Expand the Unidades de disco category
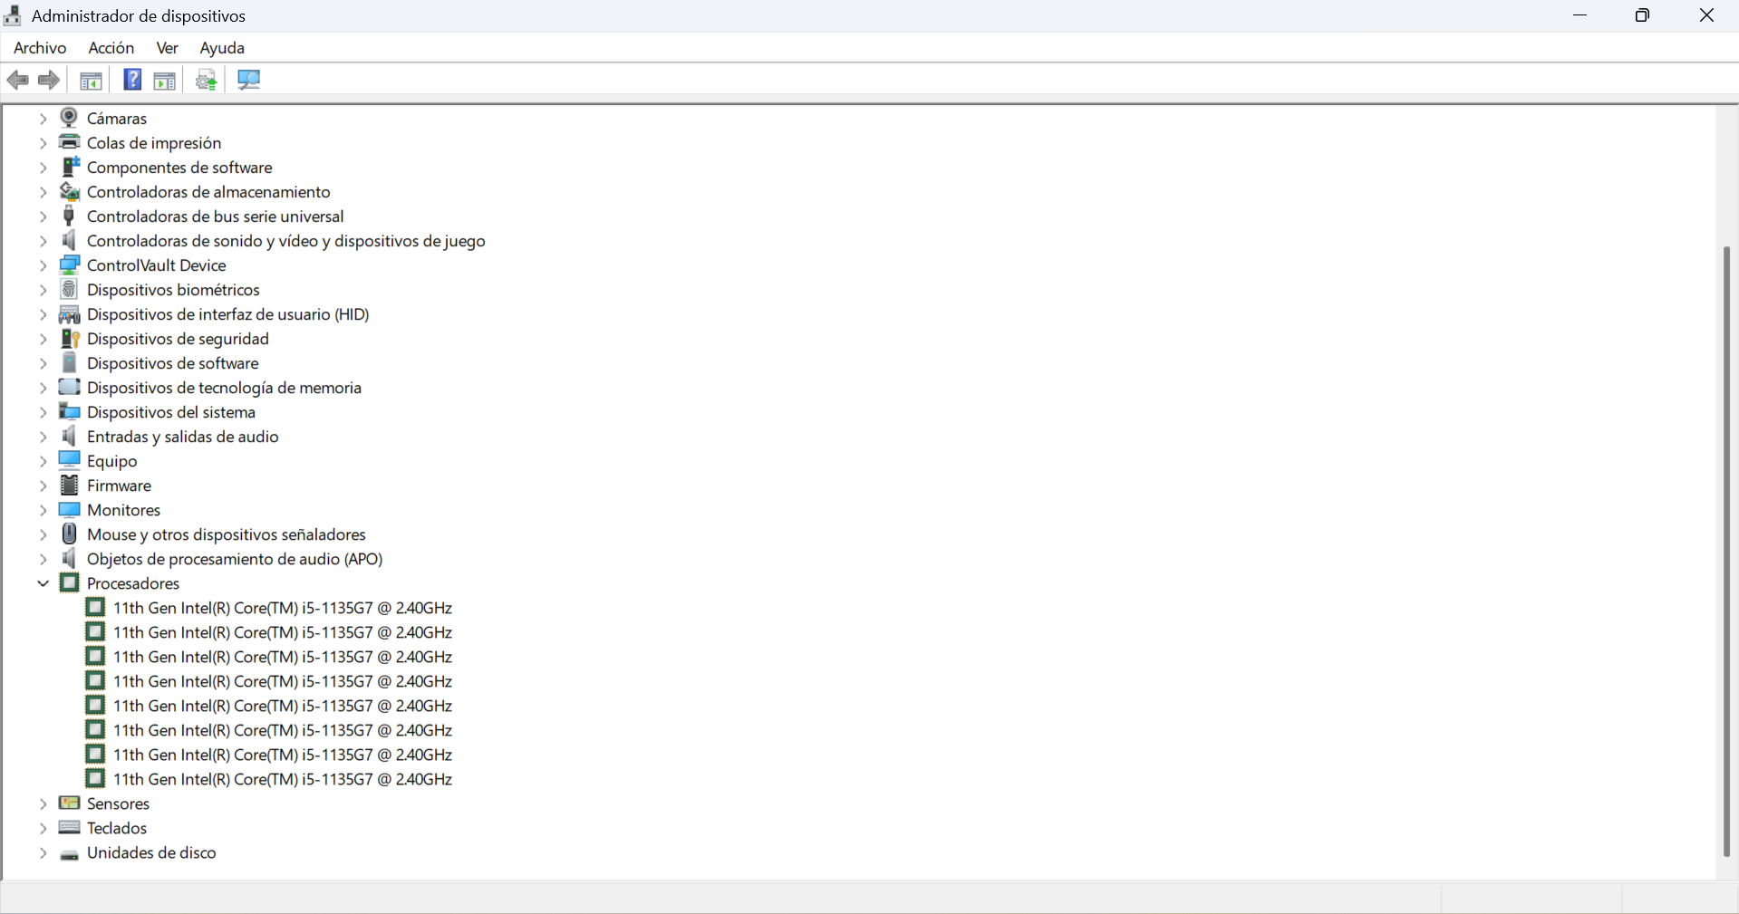 [x=43, y=852]
